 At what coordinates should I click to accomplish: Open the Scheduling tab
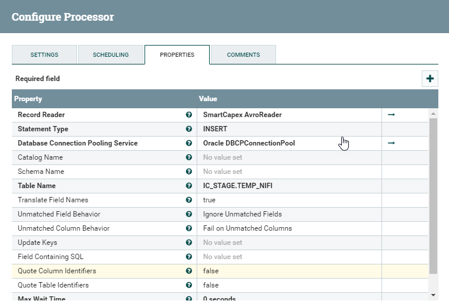(111, 55)
